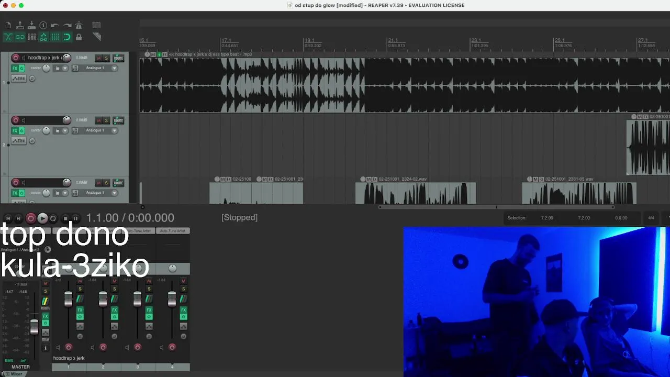Open ROUTE for hoodtrap x jerk track
This screenshot has width=670, height=377.
[x=118, y=58]
